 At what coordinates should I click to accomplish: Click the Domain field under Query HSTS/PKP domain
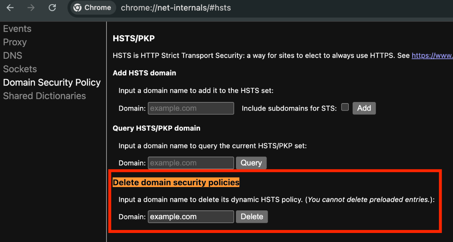point(191,163)
